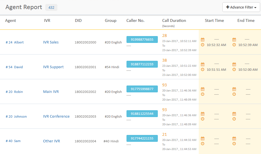Click calendar icon in Albert's Start Time
Screen dimensions: 261x154
point(203,39)
